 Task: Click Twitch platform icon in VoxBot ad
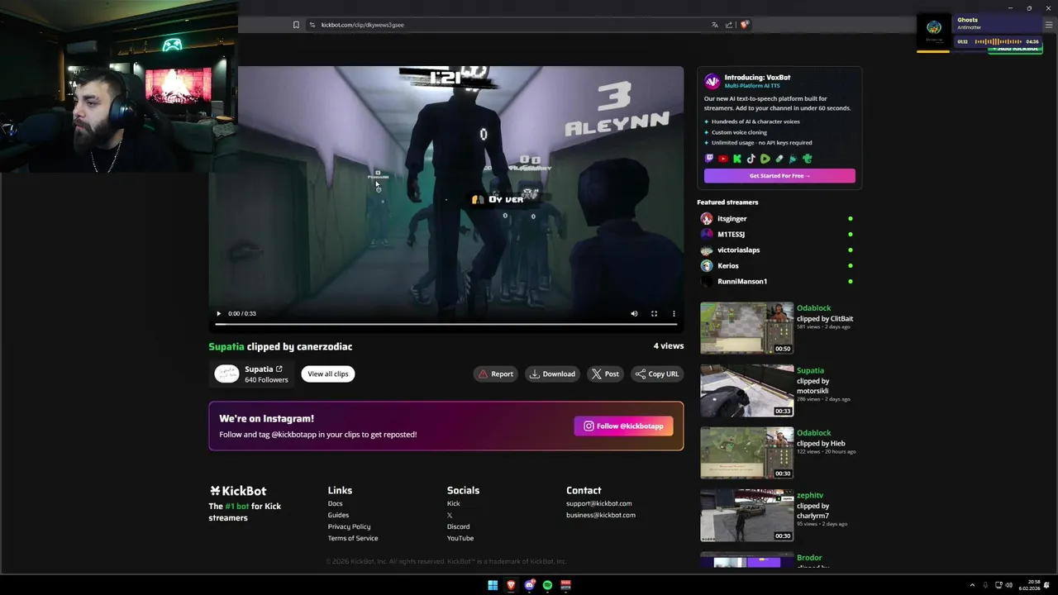pos(709,159)
